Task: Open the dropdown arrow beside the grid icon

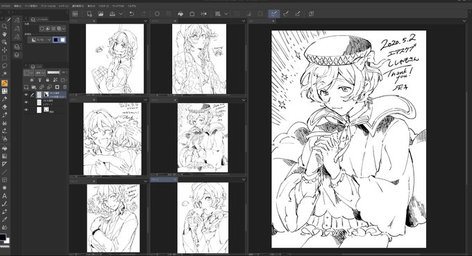Action: [x=226, y=14]
